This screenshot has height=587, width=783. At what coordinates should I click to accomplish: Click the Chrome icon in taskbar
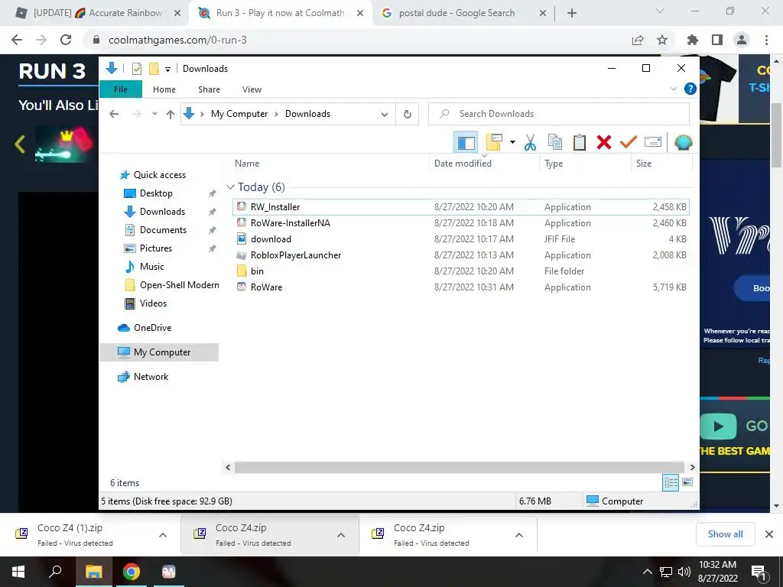click(x=132, y=572)
